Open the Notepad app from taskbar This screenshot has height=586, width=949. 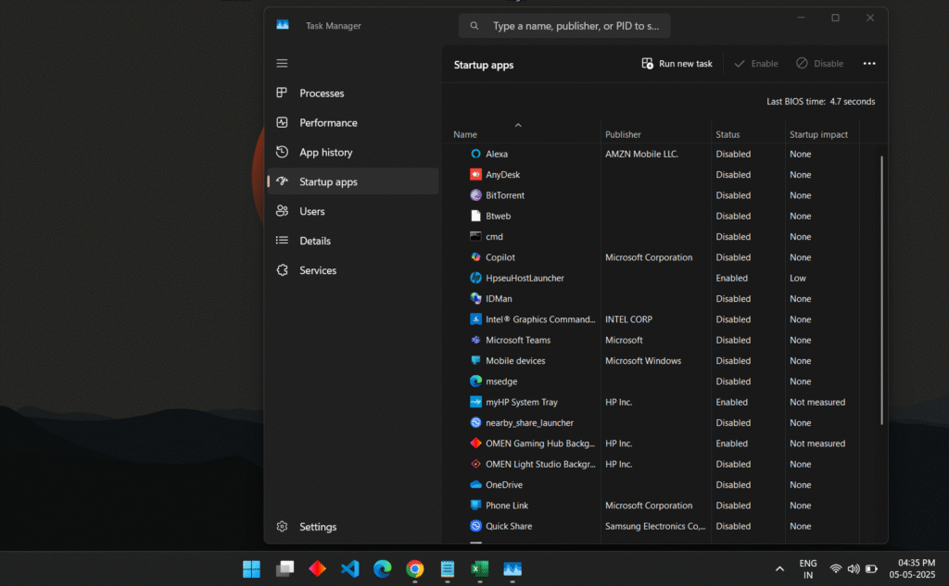448,568
